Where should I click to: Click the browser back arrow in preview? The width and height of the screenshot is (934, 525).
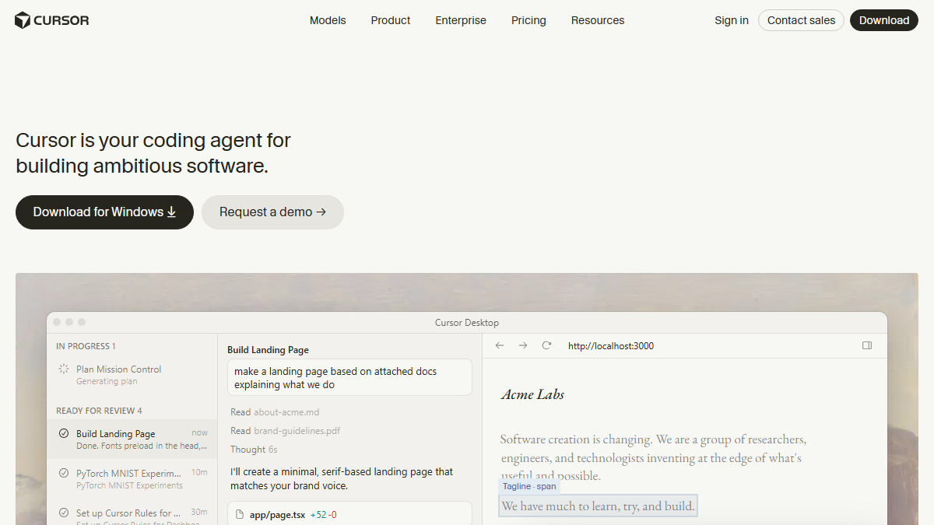[500, 345]
